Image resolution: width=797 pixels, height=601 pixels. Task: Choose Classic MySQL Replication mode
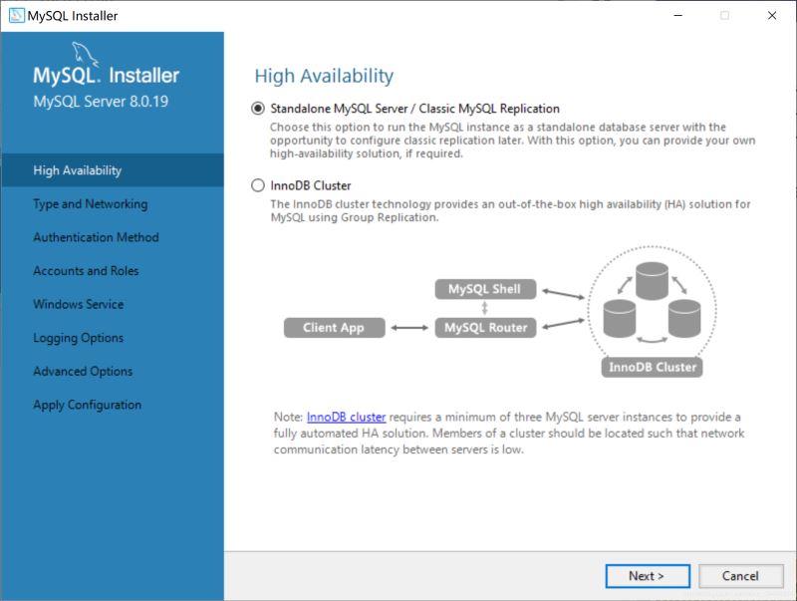click(x=259, y=108)
